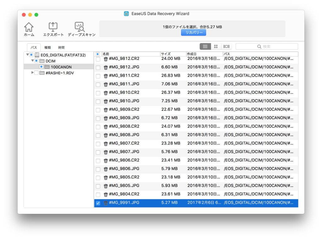Open the パス (Path) tab
Image resolution: width=322 pixels, height=239 pixels.
pyautogui.click(x=34, y=48)
